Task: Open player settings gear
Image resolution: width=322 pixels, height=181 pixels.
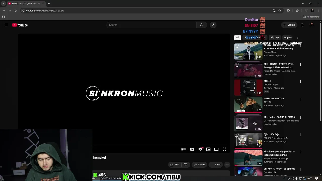Action: (200, 149)
